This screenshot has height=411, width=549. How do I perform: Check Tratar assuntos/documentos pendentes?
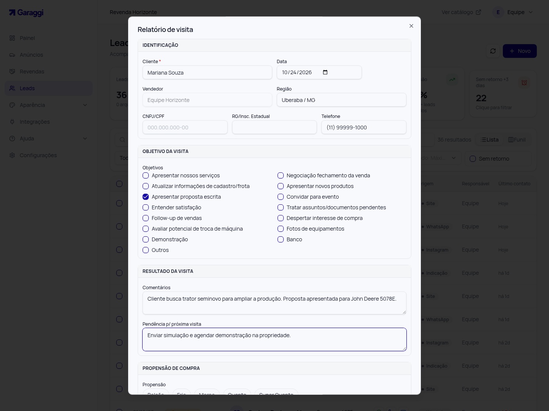tap(281, 207)
